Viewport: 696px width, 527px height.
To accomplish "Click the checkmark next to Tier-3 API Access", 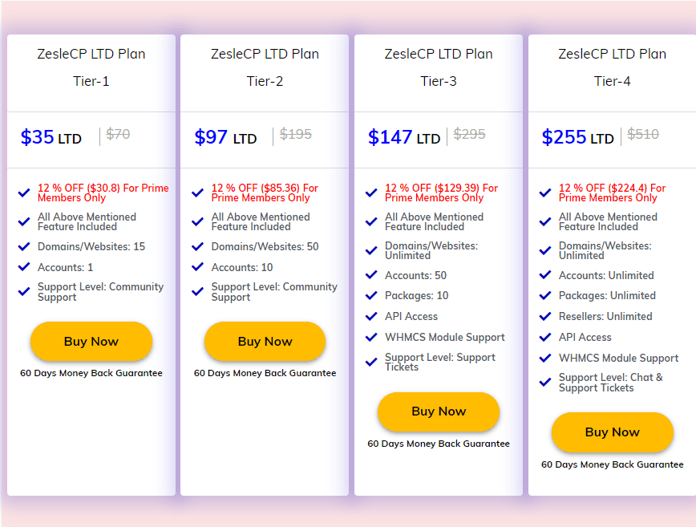I will [x=371, y=316].
